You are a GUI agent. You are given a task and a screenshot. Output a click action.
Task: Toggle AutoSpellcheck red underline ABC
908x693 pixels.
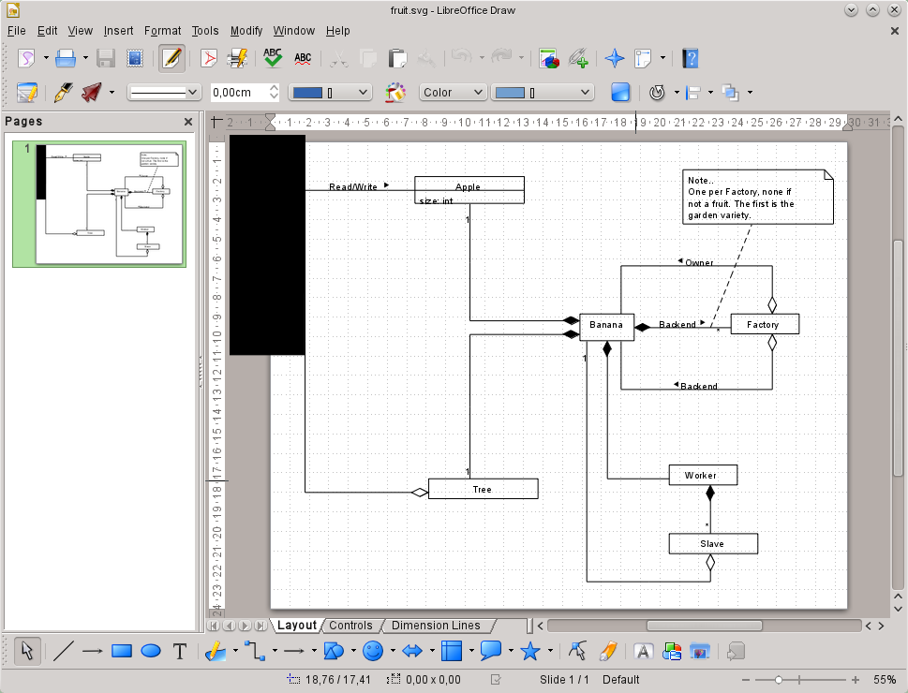(x=303, y=59)
